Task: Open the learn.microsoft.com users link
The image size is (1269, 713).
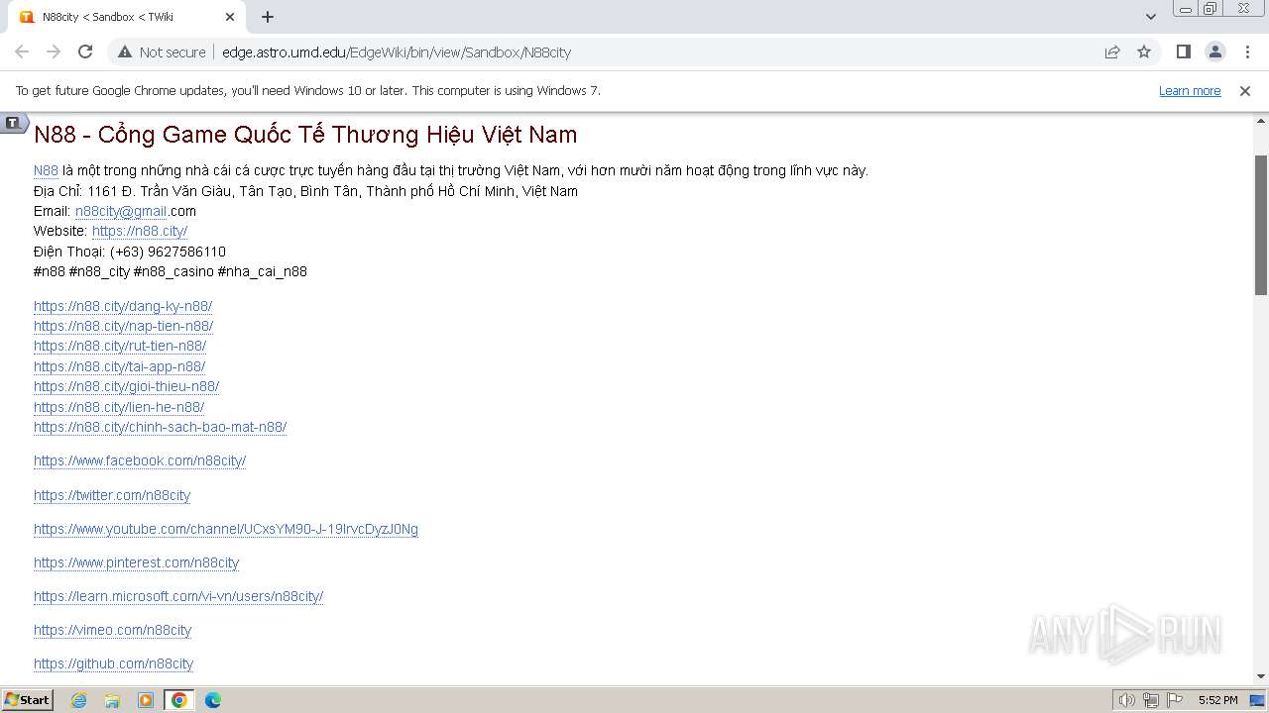Action: coord(178,596)
